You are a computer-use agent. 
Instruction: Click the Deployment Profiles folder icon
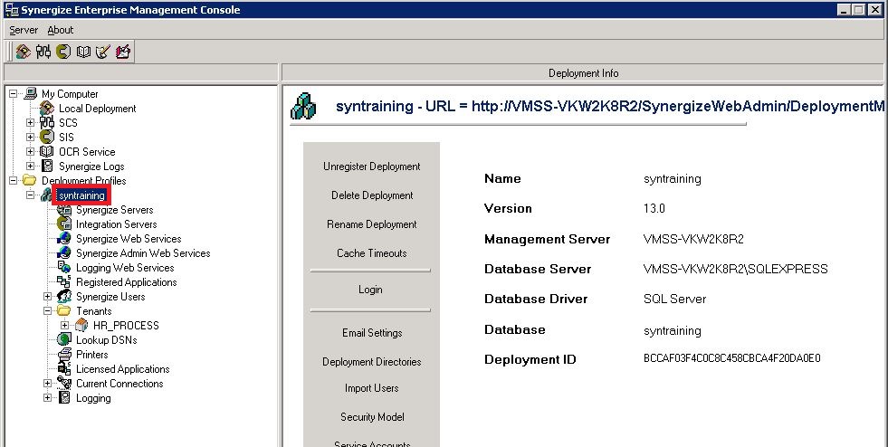(30, 180)
